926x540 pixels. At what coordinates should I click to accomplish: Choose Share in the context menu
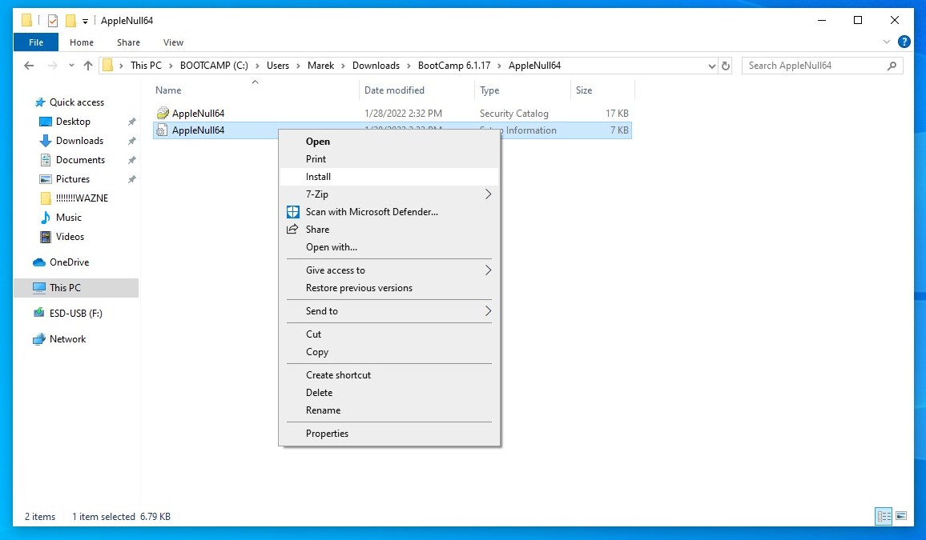[389, 230]
